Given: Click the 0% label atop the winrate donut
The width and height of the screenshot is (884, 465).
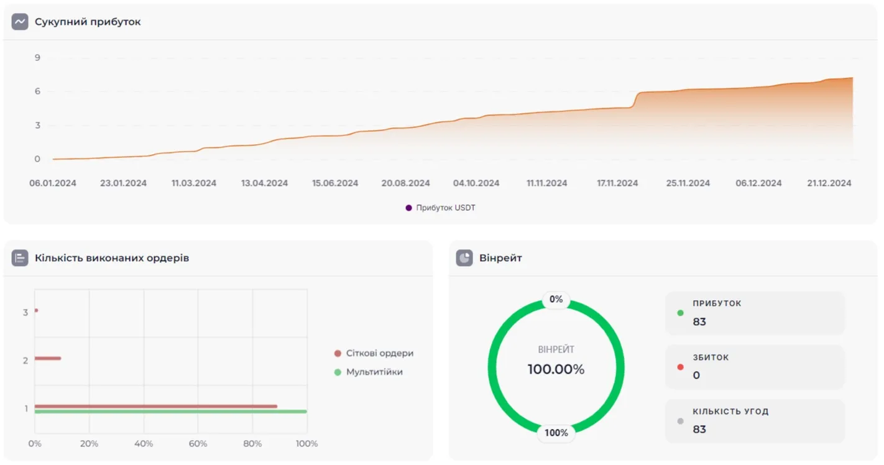Looking at the screenshot, I should tap(556, 300).
